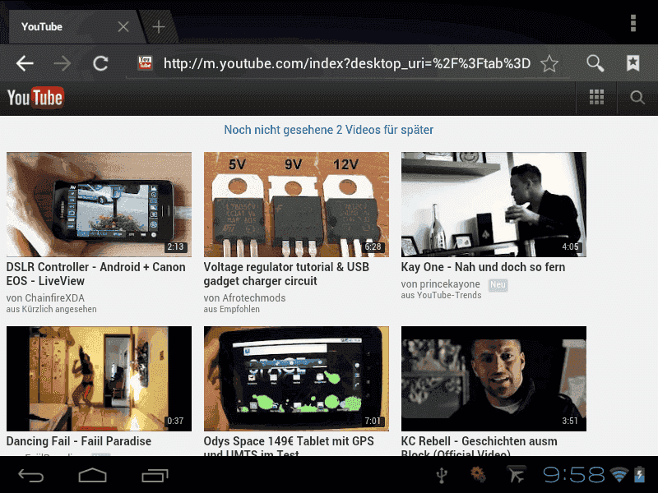Click title 'KC Rebell - Geschichten ausm Block'
This screenshot has height=493, width=658.
pos(479,445)
